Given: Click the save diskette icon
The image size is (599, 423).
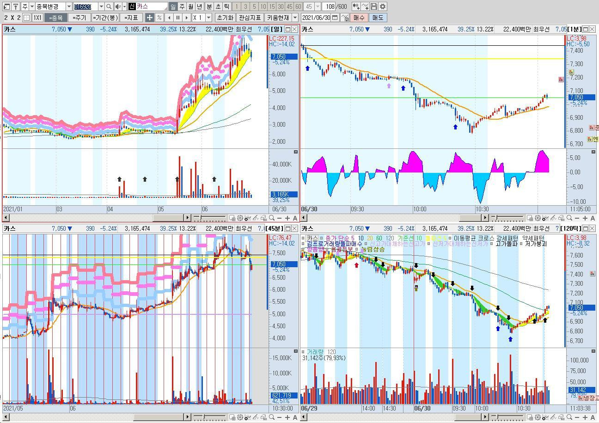Looking at the screenshot, I should coord(374,6).
